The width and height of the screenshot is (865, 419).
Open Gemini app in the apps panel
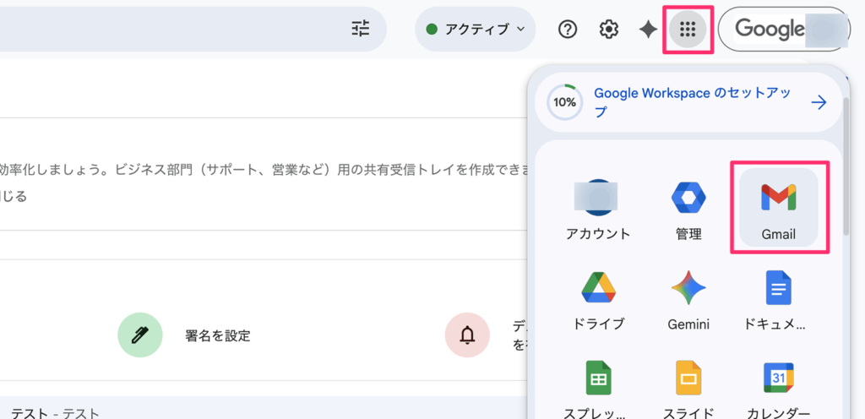(x=688, y=299)
